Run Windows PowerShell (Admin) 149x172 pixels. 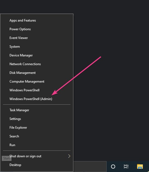37,99
